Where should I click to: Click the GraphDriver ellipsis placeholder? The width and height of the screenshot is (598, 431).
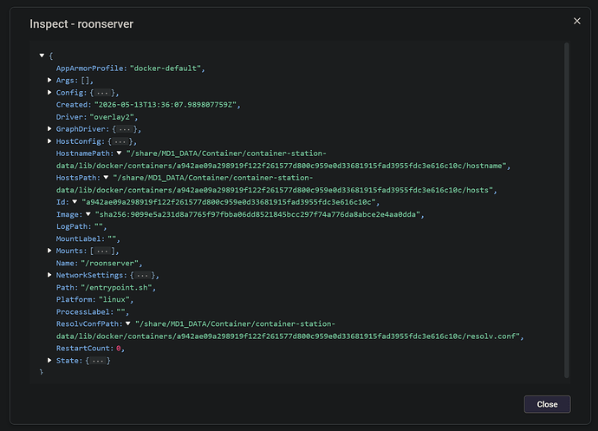[x=124, y=129]
